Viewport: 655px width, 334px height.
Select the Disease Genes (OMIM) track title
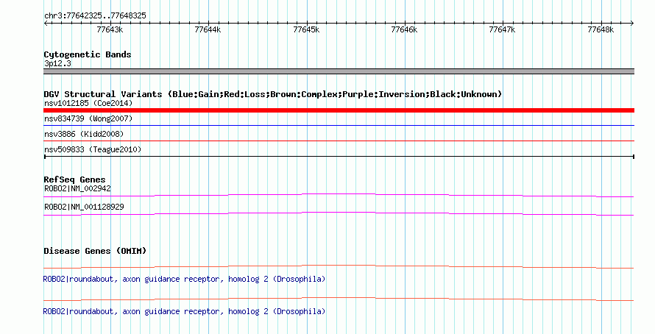(95, 251)
